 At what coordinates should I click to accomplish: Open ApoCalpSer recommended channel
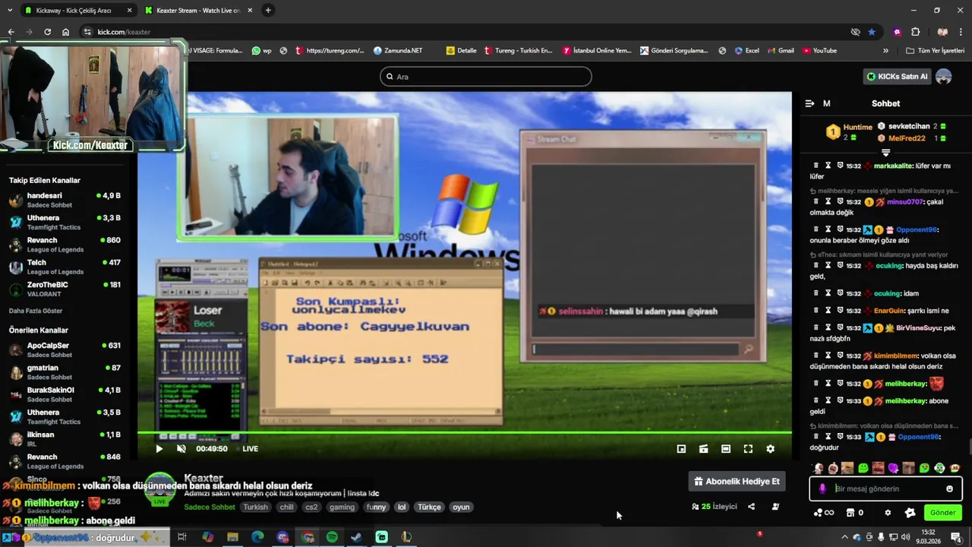(x=65, y=349)
